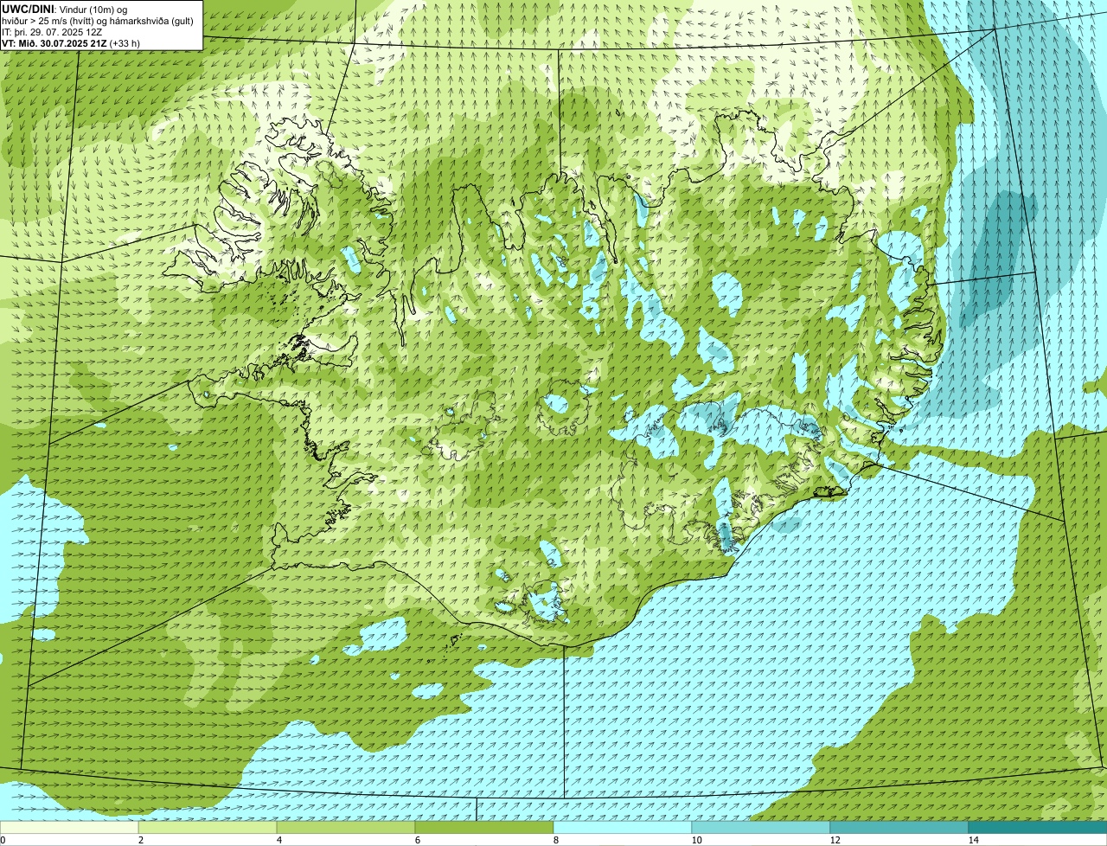Screen dimensions: 1107x846
Task: Click the line "hviður > 25 m/s (hvítt) og hámarkshviða (gult)"
Action: pyautogui.click(x=98, y=20)
